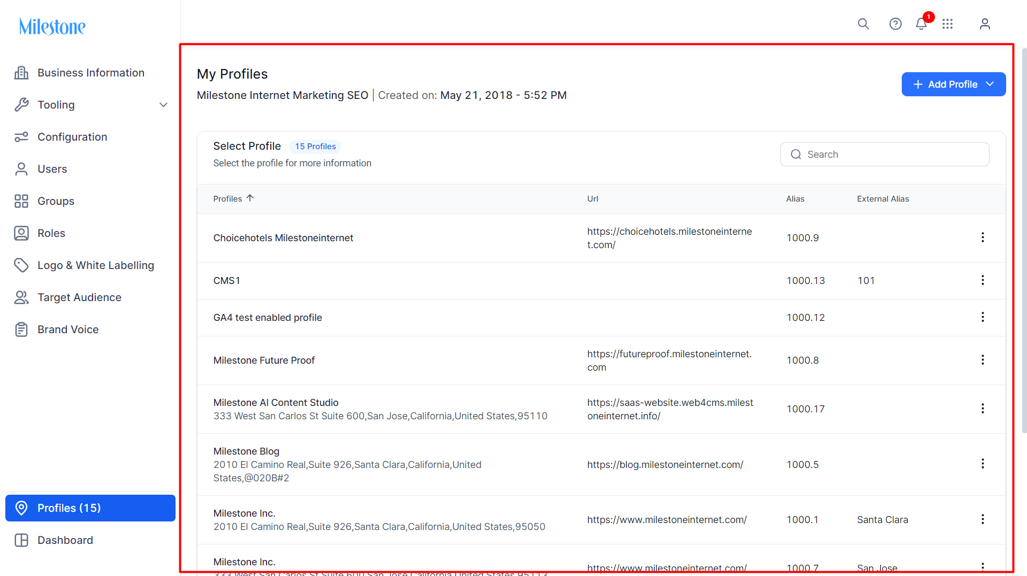The height and width of the screenshot is (576, 1027).
Task: Open the user account icon
Action: pyautogui.click(x=985, y=24)
